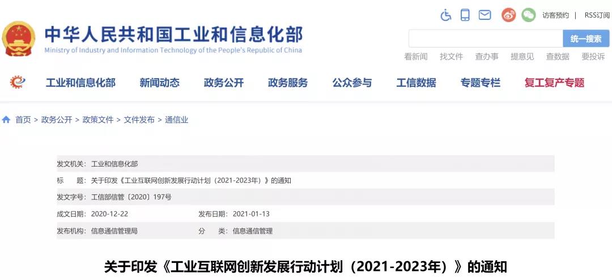Viewport: 612px width, 280px height.
Task: Open the mobile phone version icon
Action: (x=465, y=15)
